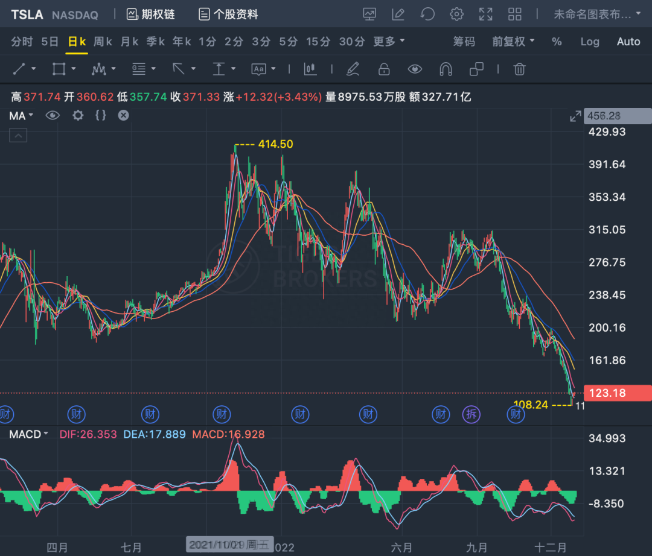Select the wave pattern drawing tool

[x=98, y=69]
